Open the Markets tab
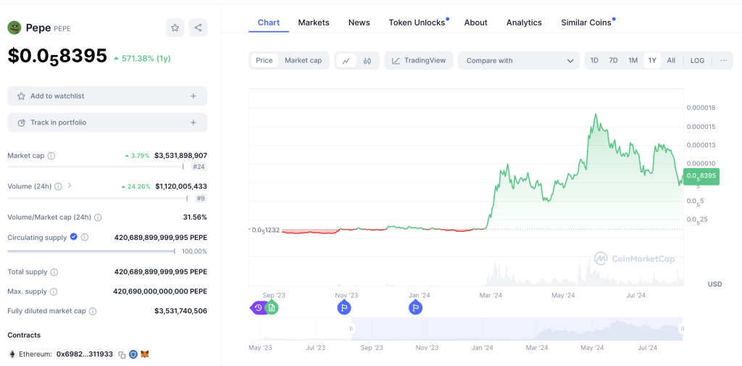The width and height of the screenshot is (742, 366). 313,22
